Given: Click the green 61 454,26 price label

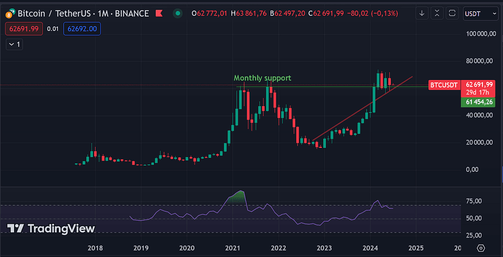Looking at the screenshot, I should pos(478,103).
